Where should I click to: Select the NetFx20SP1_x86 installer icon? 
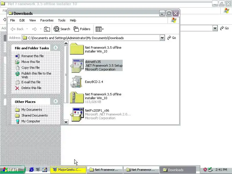tap(77, 115)
